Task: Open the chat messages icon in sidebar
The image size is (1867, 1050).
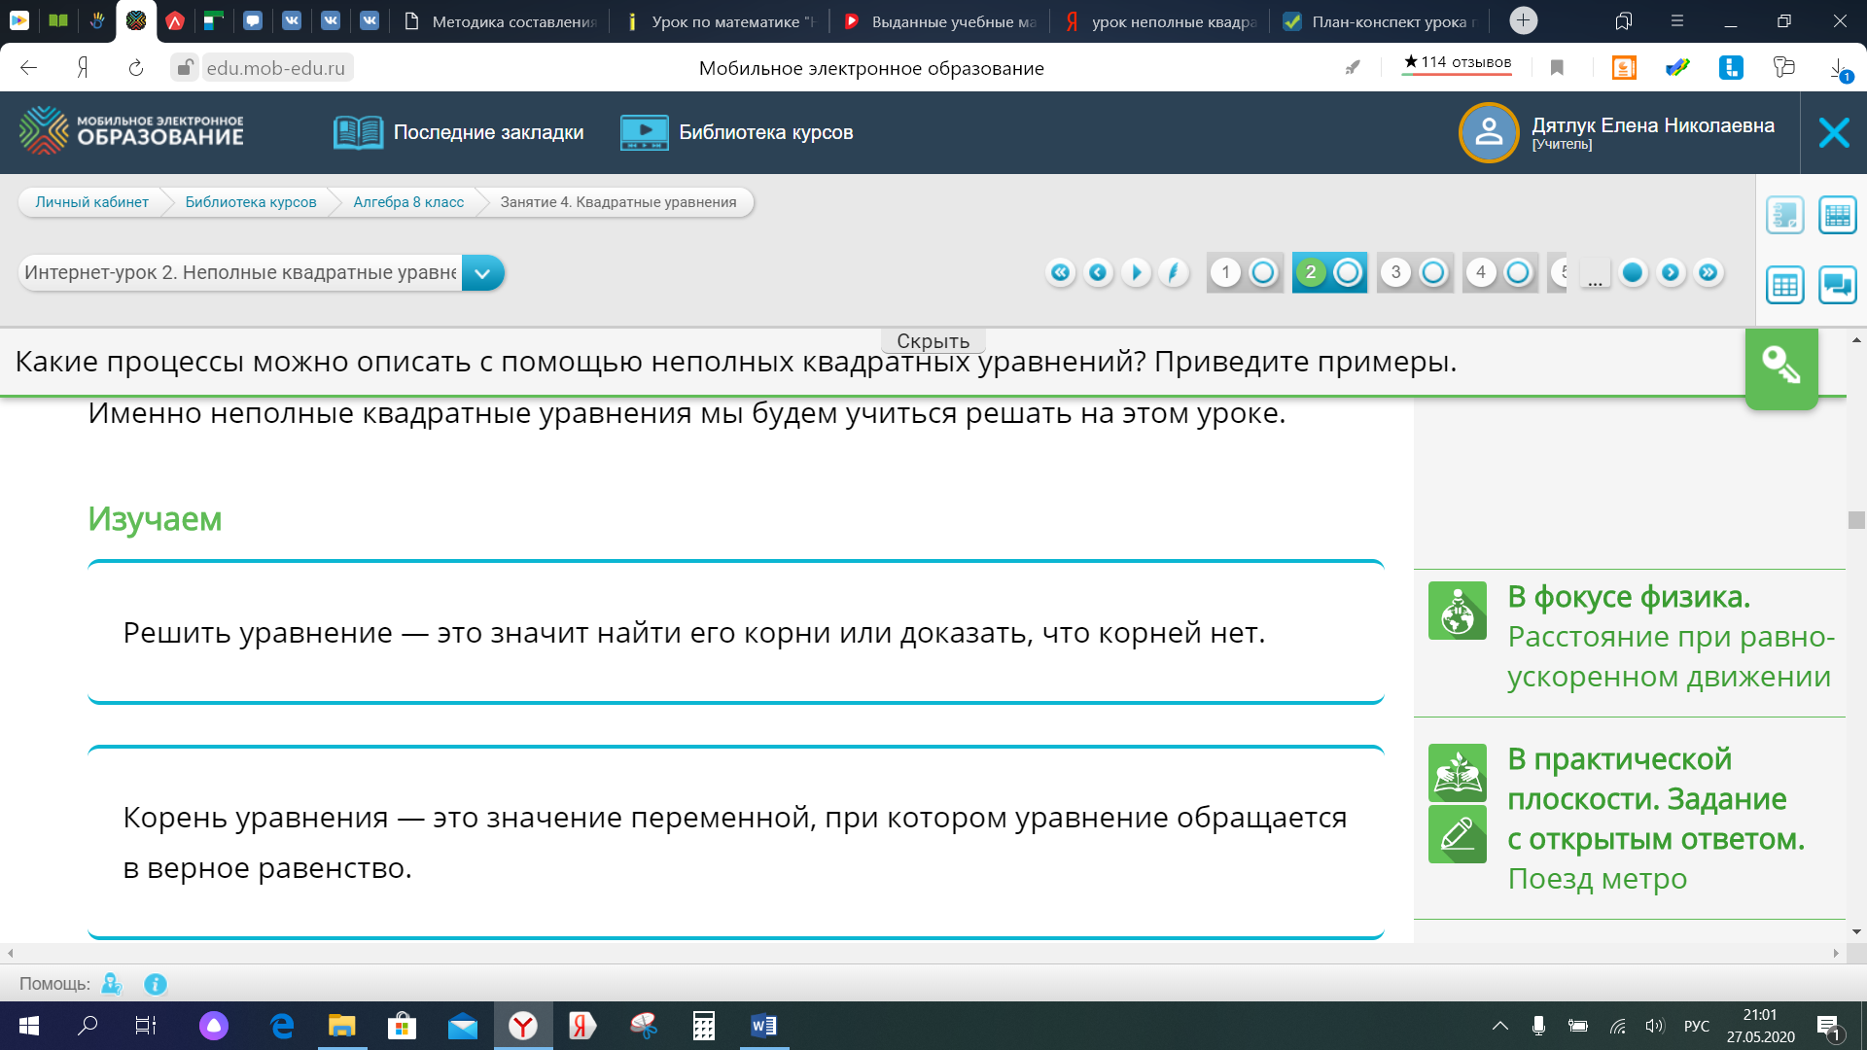Action: (x=1837, y=285)
